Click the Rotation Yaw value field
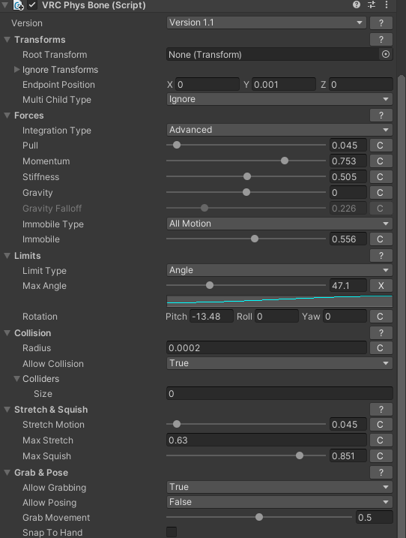This screenshot has width=406, height=538. point(345,317)
